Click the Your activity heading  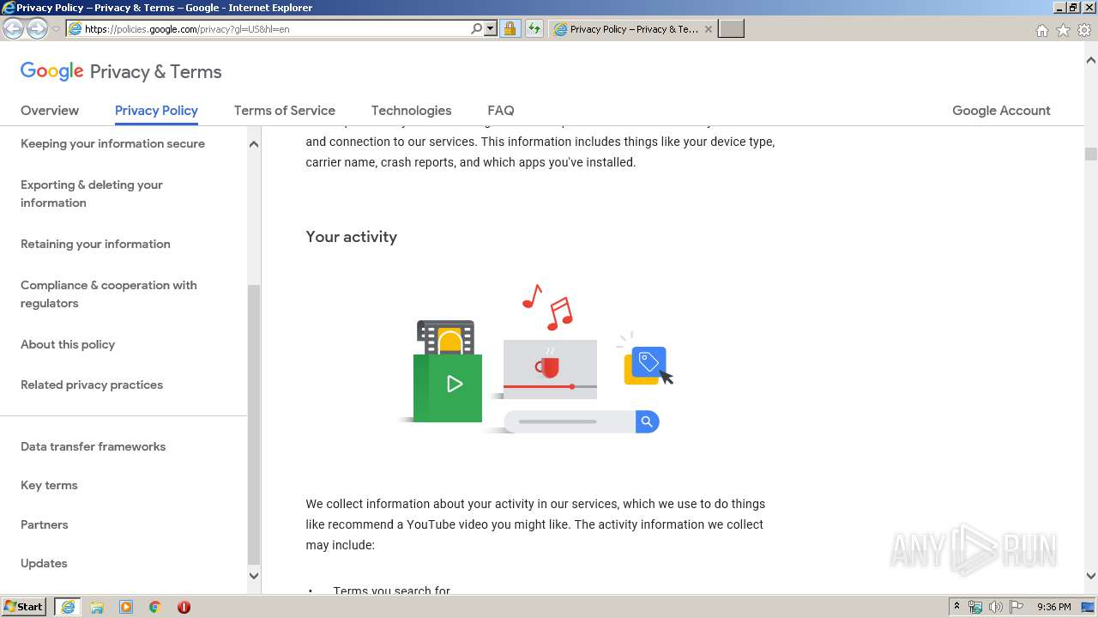(352, 237)
